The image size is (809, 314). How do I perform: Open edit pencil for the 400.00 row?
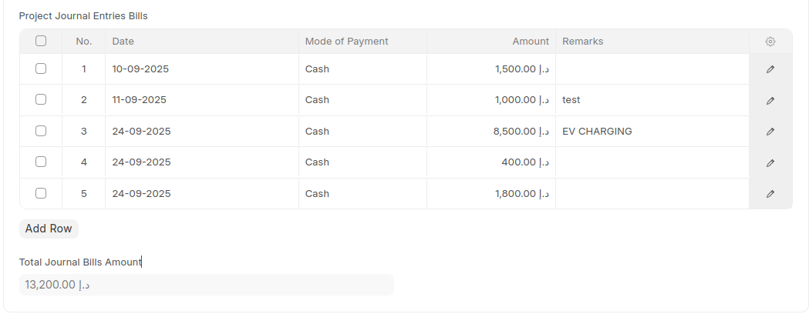point(770,162)
